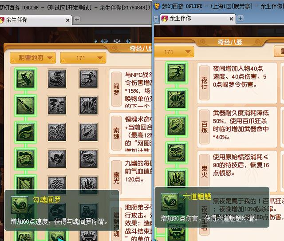The height and width of the screenshot is (241, 284).
Task: Select gray running figure skill icon in left window
Action: coord(88,79)
